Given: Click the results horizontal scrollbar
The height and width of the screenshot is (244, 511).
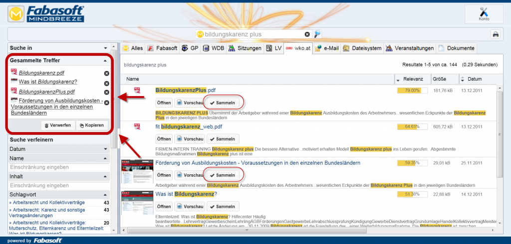Looking at the screenshot, I should pos(247,230).
